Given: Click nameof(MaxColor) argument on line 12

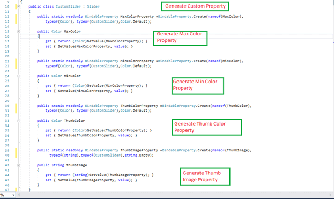Looking at the screenshot, I should tap(224, 17).
